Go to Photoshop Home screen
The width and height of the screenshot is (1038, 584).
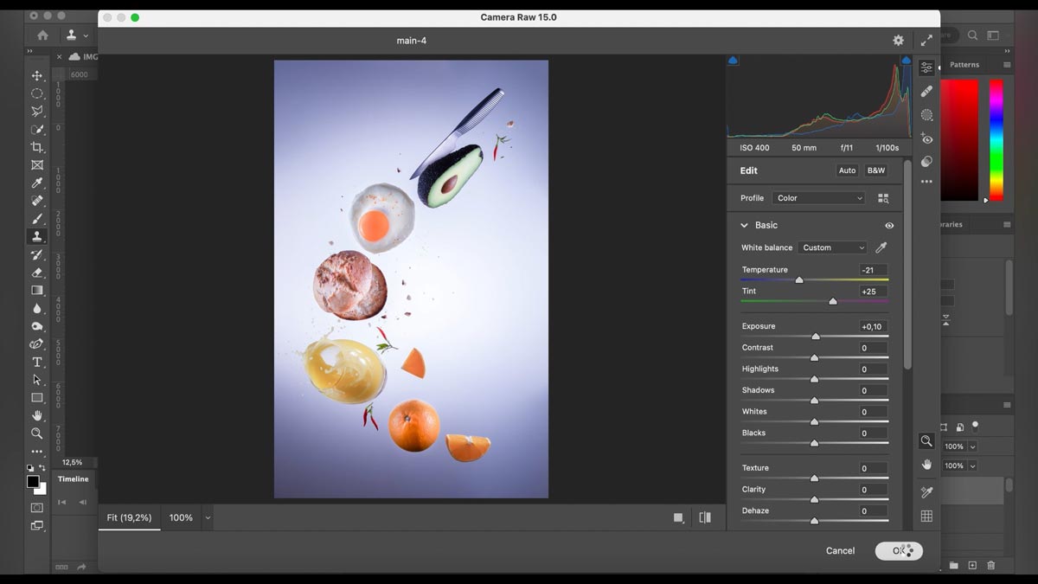click(42, 35)
